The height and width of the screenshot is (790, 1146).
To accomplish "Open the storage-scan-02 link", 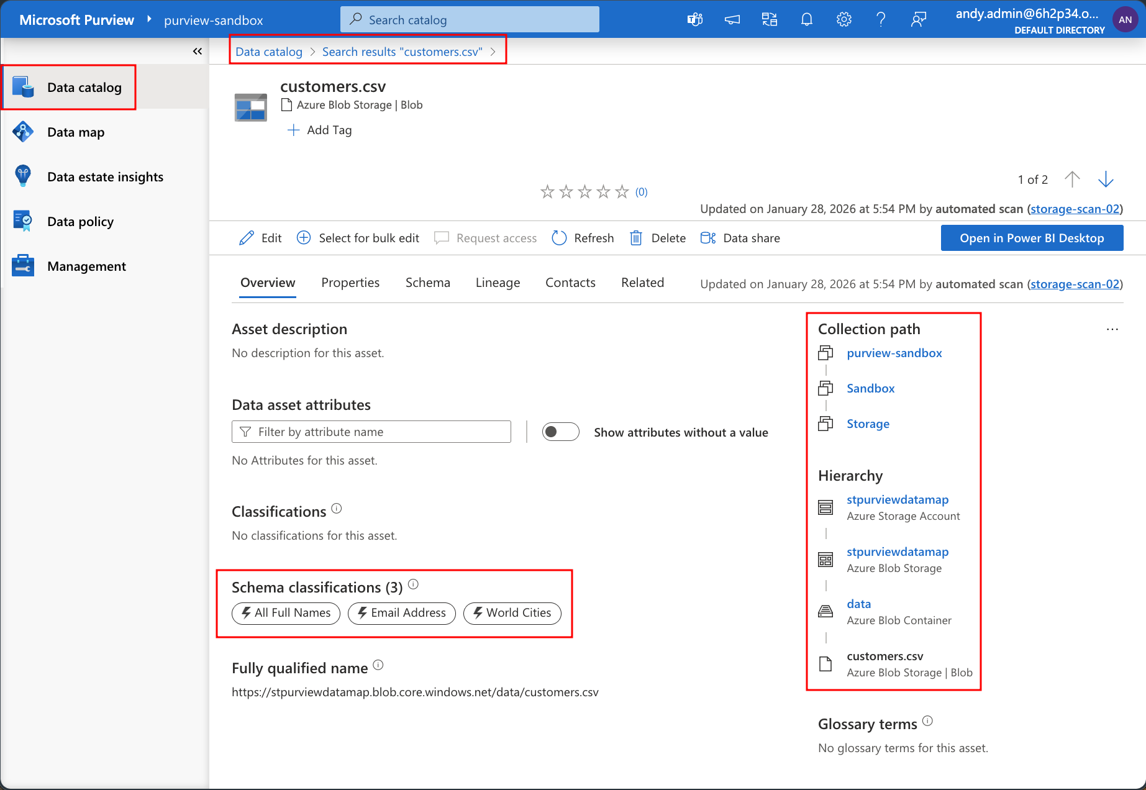I will (x=1075, y=209).
